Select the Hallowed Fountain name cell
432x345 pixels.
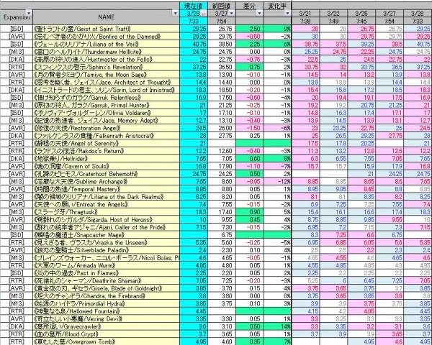[106, 311]
